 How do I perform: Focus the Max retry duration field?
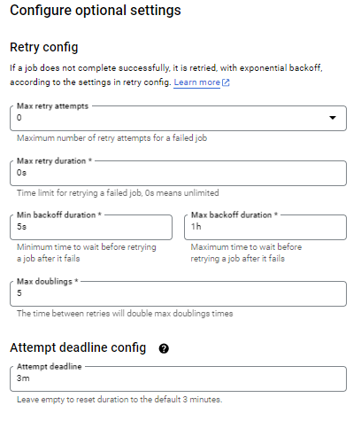178,173
